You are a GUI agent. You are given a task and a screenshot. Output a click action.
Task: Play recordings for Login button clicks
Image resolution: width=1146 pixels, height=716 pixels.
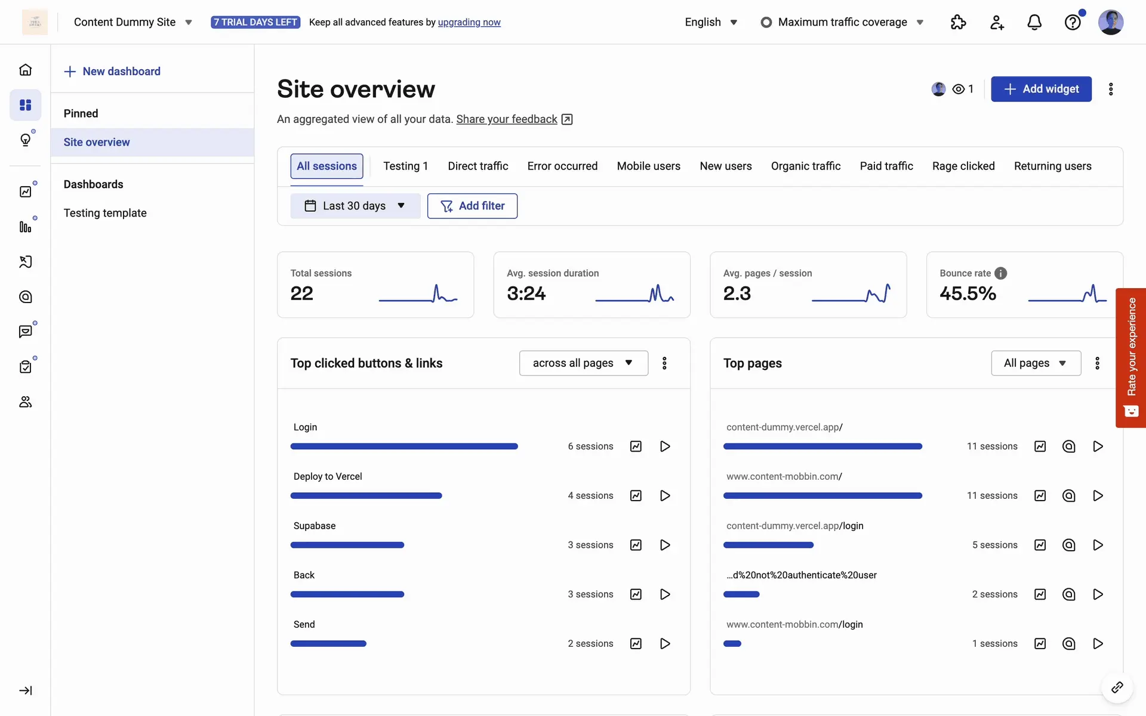click(665, 446)
